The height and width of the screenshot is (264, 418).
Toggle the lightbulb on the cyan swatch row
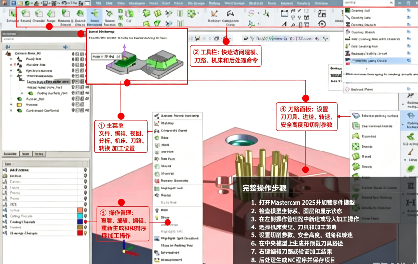pyautogui.click(x=85, y=216)
